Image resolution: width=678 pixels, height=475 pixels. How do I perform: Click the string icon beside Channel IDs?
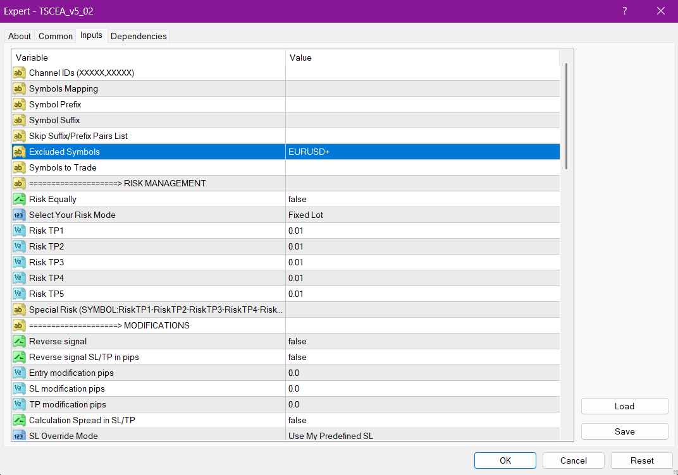click(x=19, y=73)
